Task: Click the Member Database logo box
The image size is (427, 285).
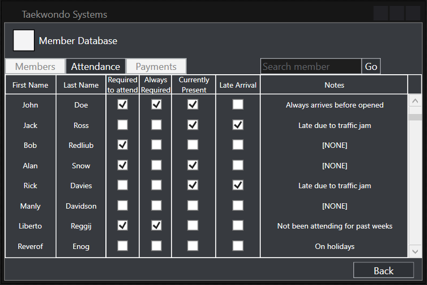Action: click(x=24, y=40)
